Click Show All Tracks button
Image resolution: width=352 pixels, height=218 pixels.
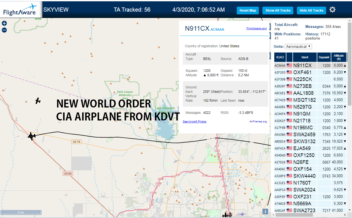[278, 10]
